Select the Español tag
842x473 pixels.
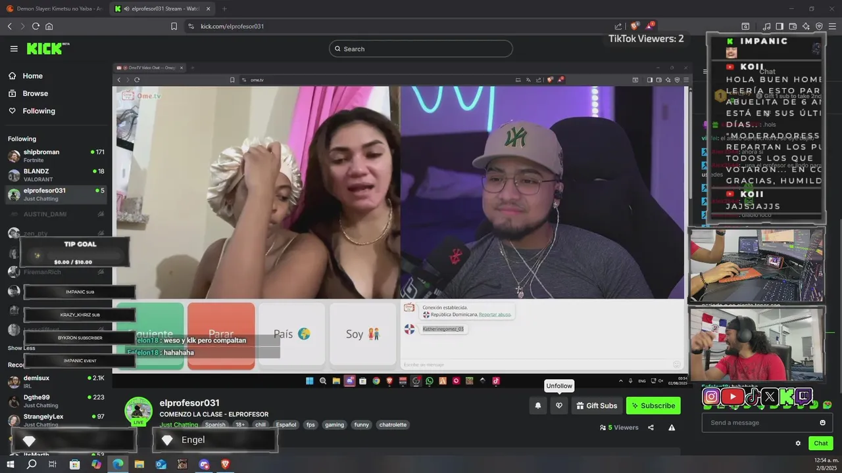286,425
